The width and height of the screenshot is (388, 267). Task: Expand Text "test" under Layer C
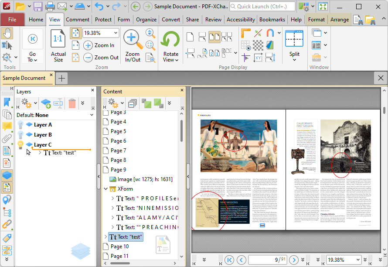40,153
